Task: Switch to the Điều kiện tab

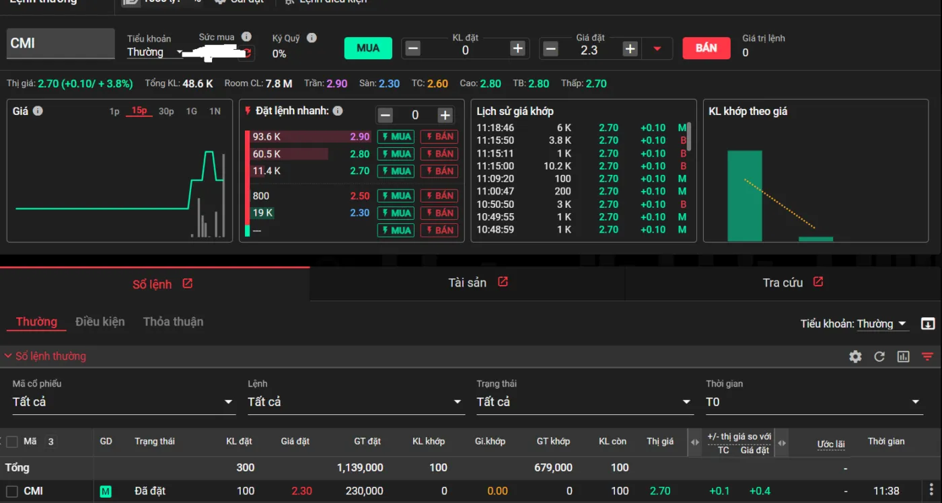Action: click(x=100, y=321)
